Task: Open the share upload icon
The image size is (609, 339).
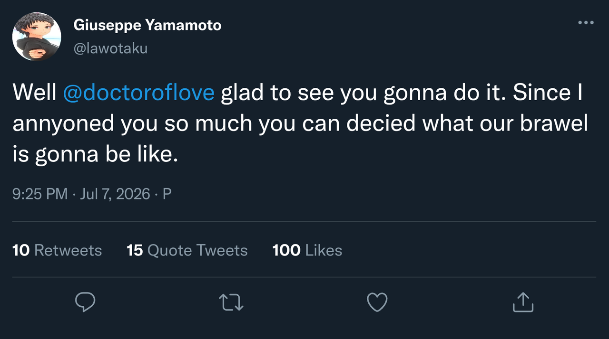Action: pos(523,302)
